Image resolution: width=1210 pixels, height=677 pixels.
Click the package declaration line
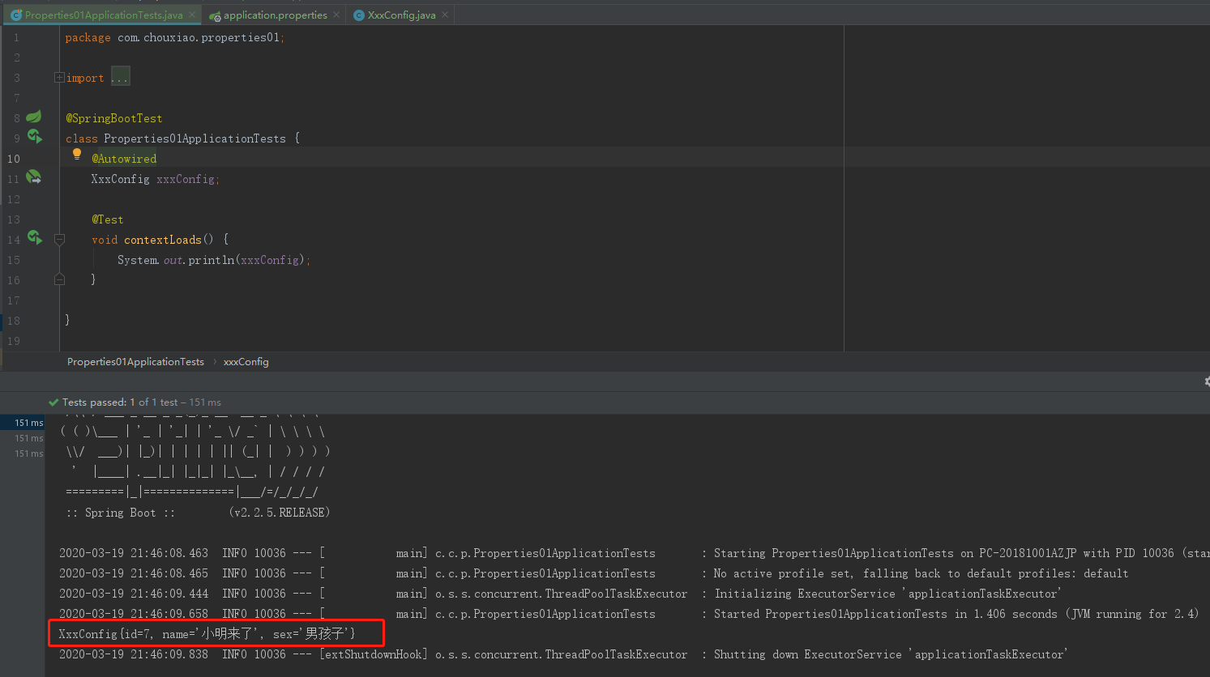coord(175,37)
